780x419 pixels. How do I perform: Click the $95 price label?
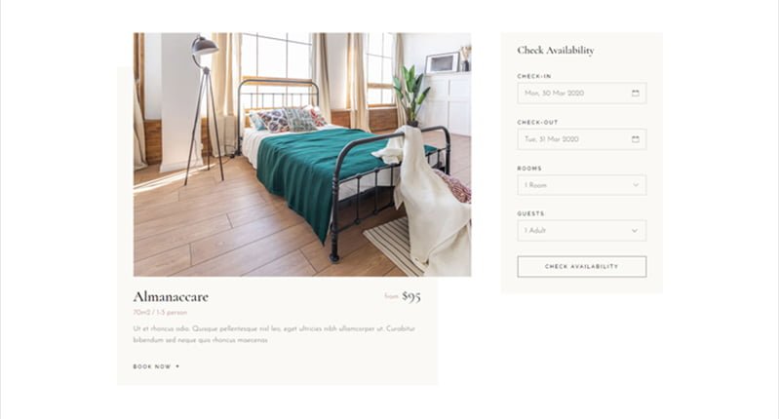tap(411, 297)
